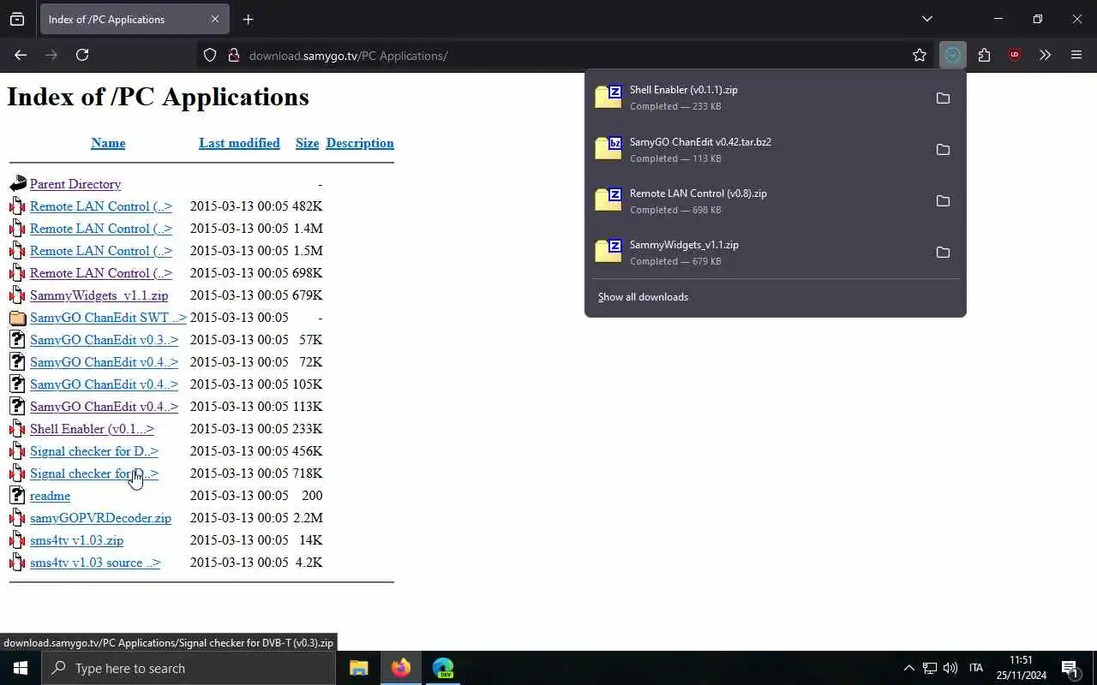
Task: Show Shell Enabler (v0.1.1).zip in folder
Action: (943, 98)
